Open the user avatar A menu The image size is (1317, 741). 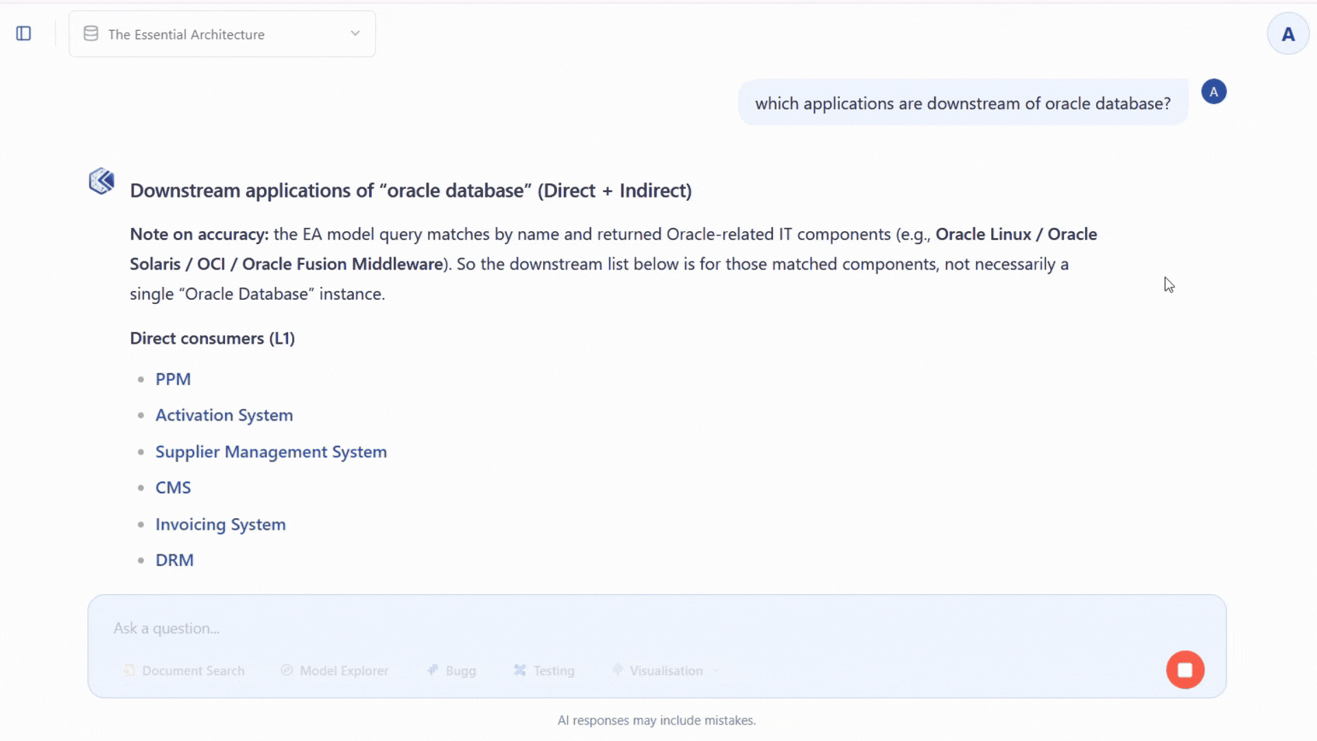1288,34
